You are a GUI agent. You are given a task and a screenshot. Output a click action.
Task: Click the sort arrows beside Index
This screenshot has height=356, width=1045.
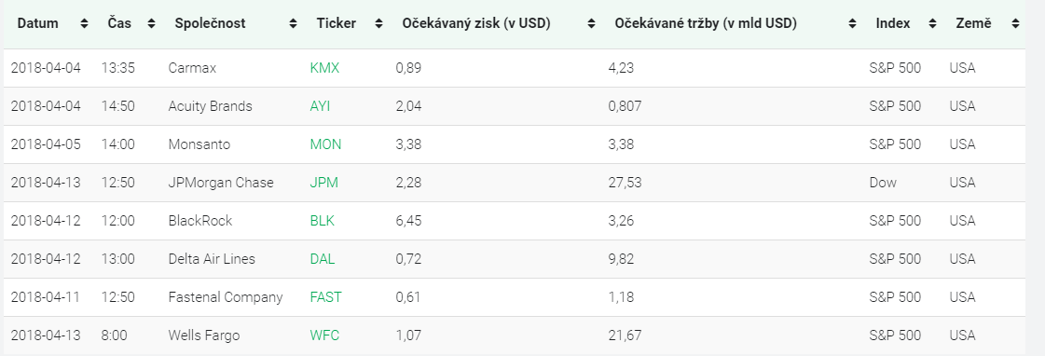click(933, 24)
